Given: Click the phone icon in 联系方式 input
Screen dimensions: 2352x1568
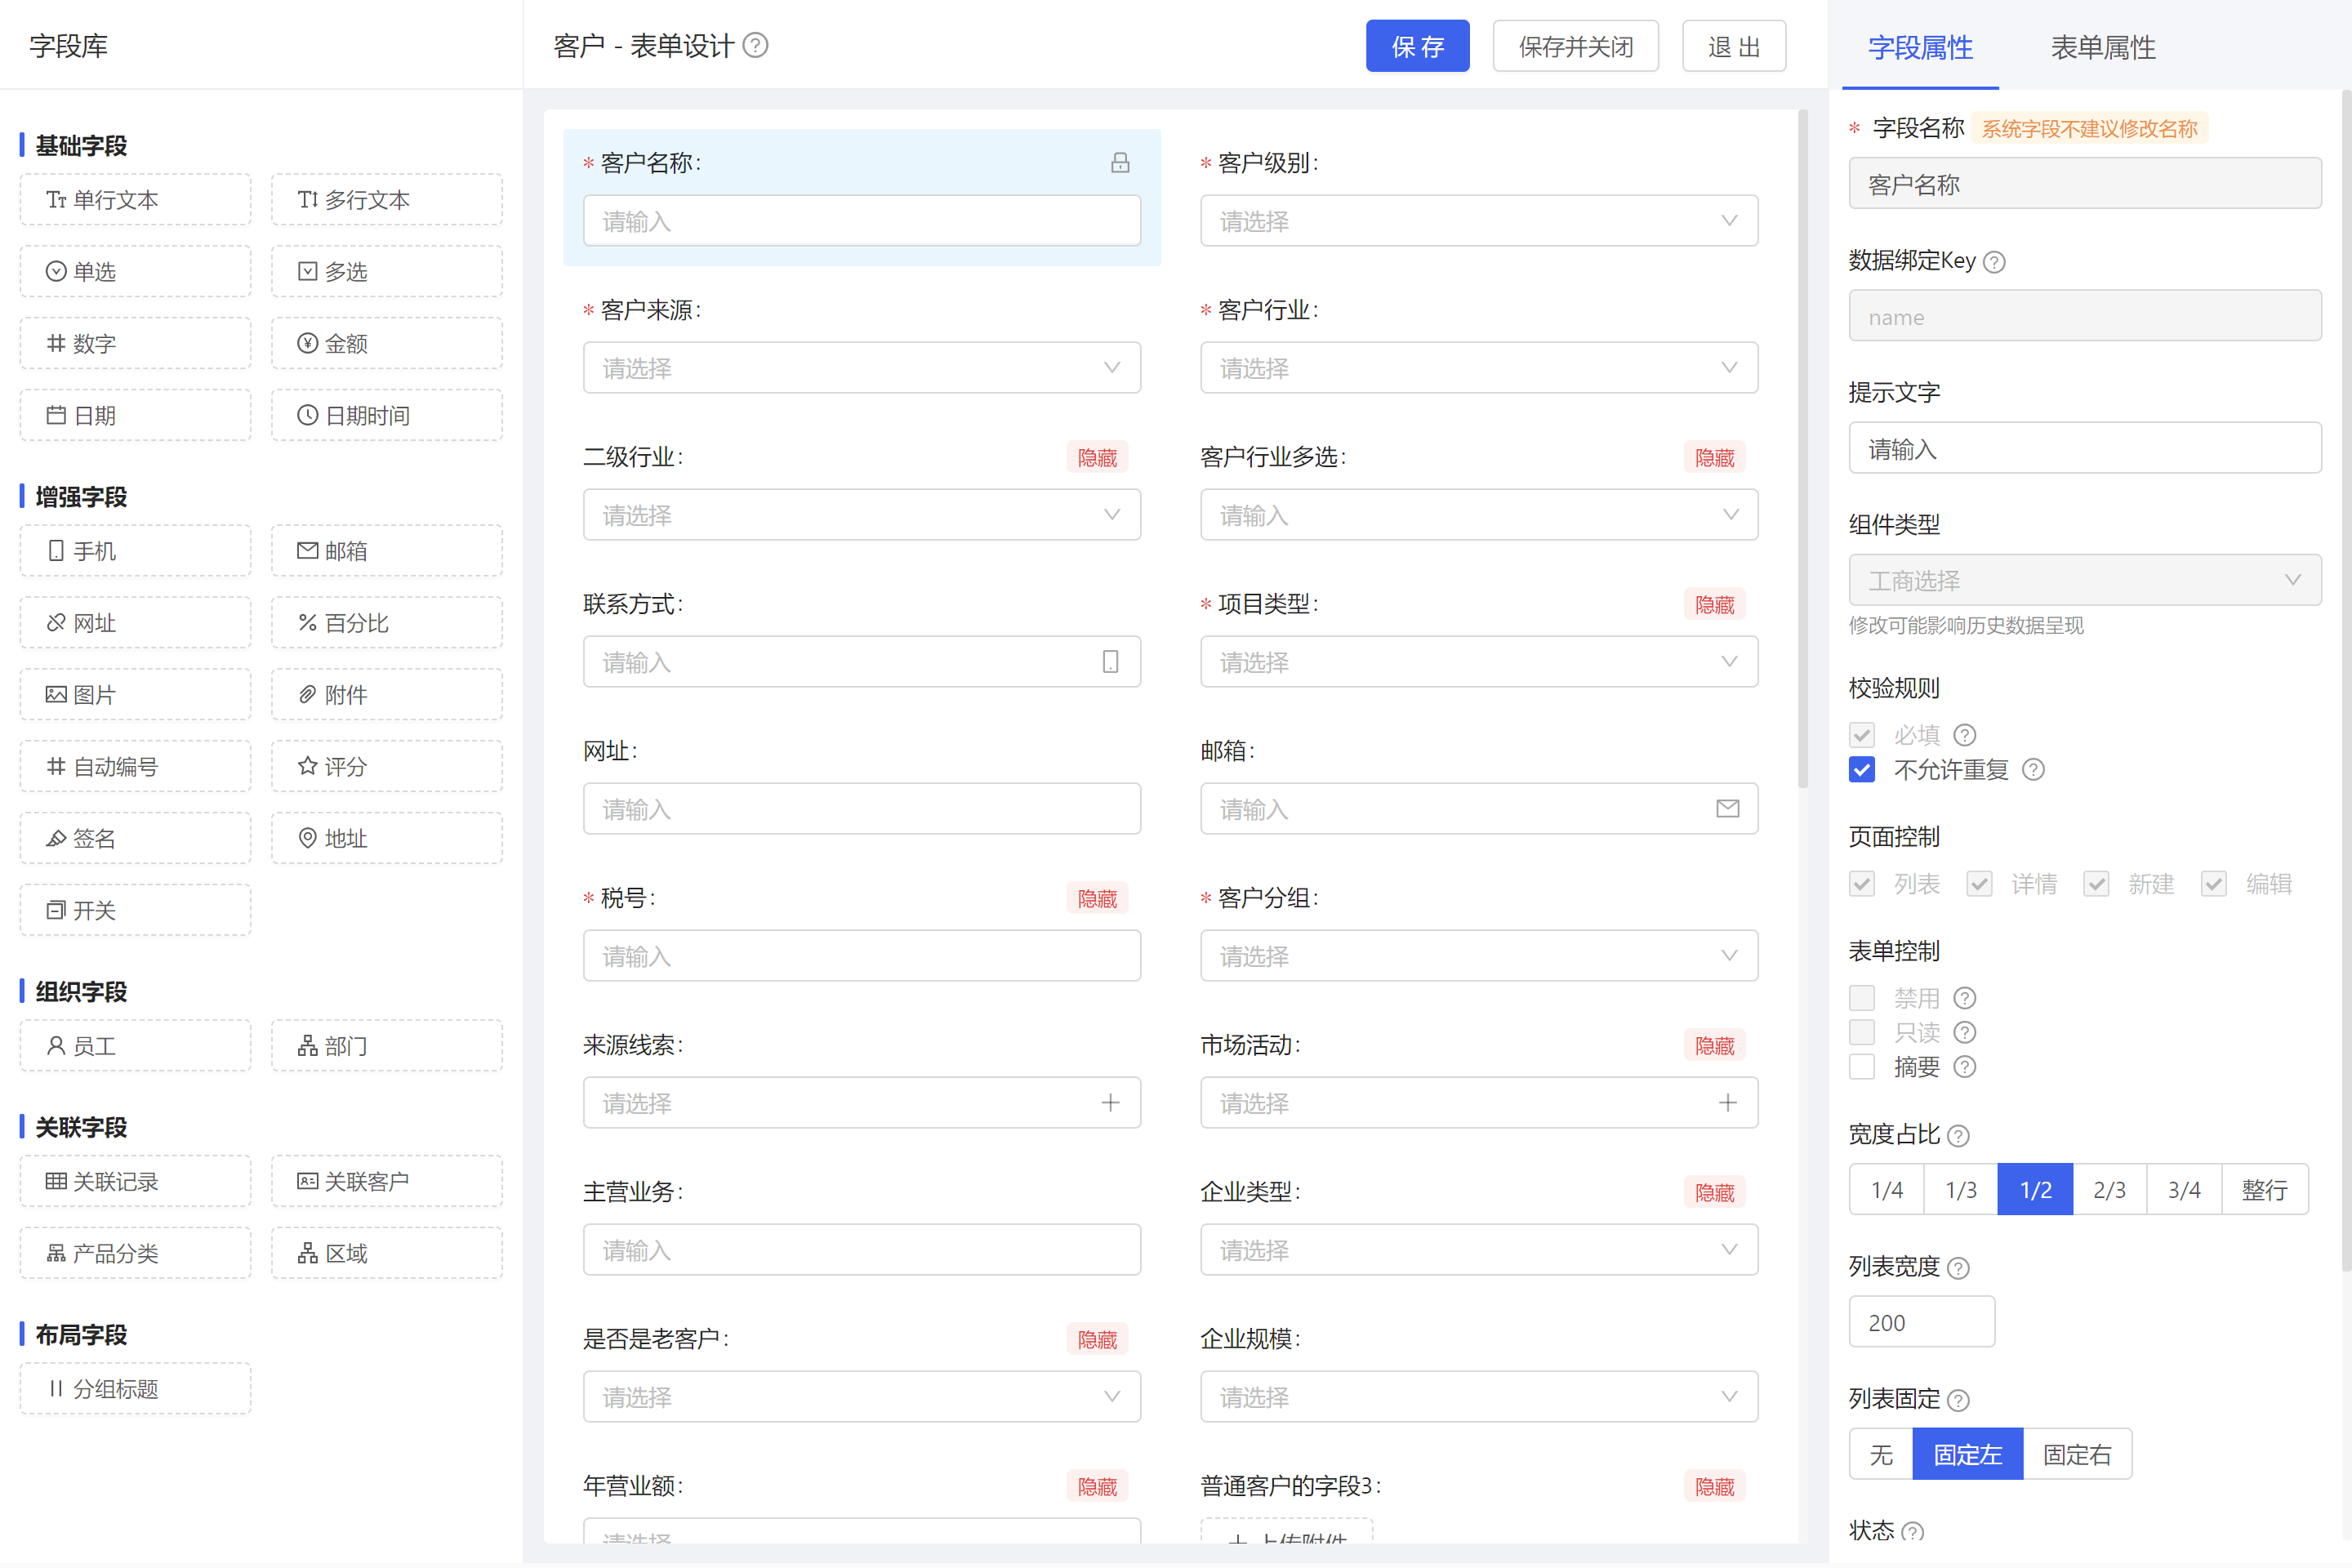Looking at the screenshot, I should (x=1110, y=662).
